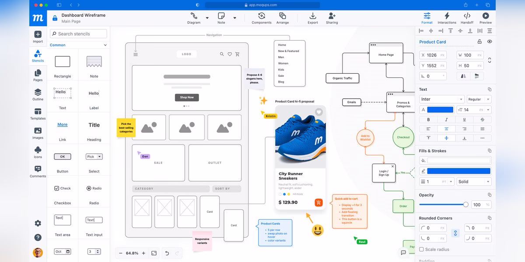Click Export in the toolbar
Screen dimensions: 525x262
[x=313, y=18]
